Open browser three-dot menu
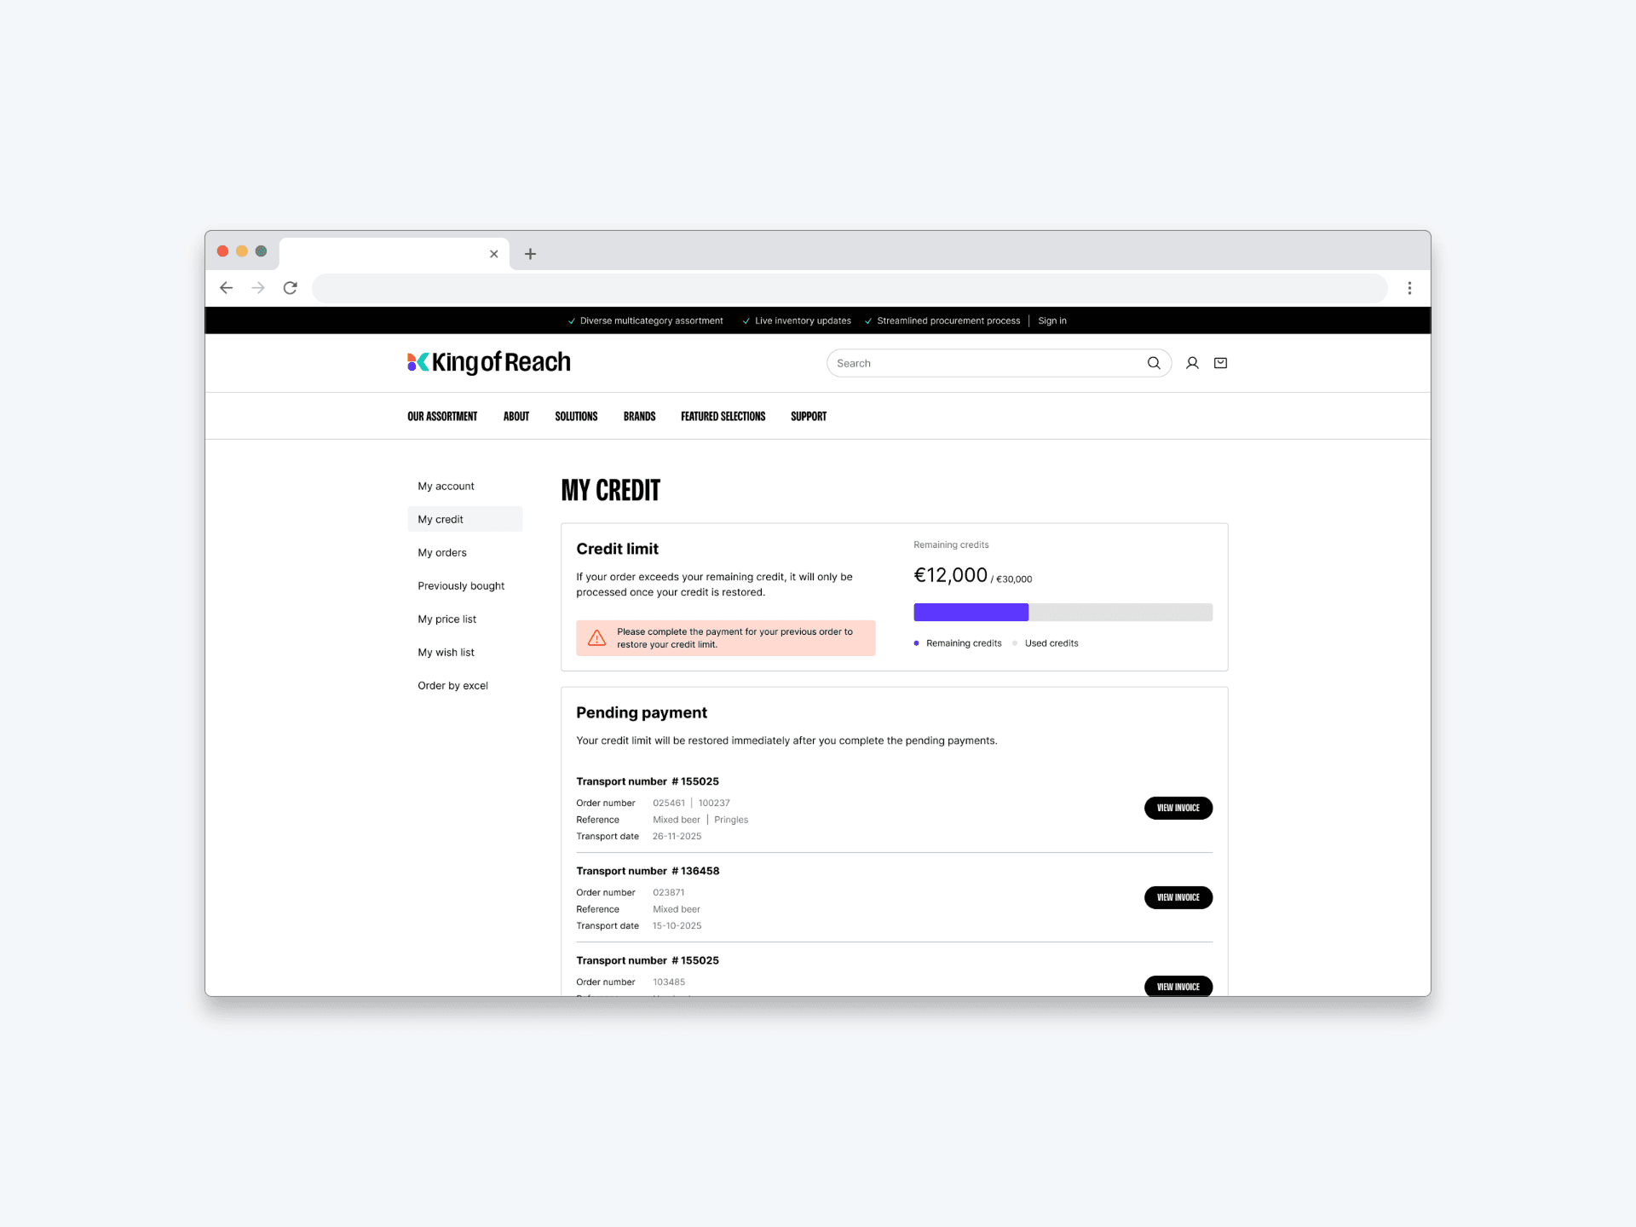Image resolution: width=1636 pixels, height=1227 pixels. coord(1409,288)
